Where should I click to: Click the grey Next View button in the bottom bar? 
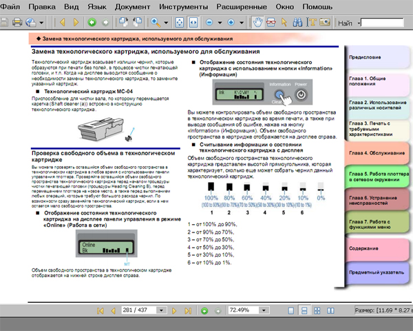click(218, 311)
